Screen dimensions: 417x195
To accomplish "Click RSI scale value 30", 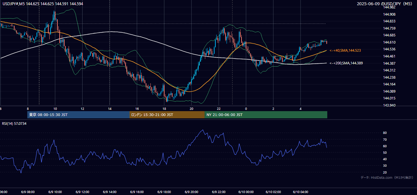I will click(x=385, y=166).
